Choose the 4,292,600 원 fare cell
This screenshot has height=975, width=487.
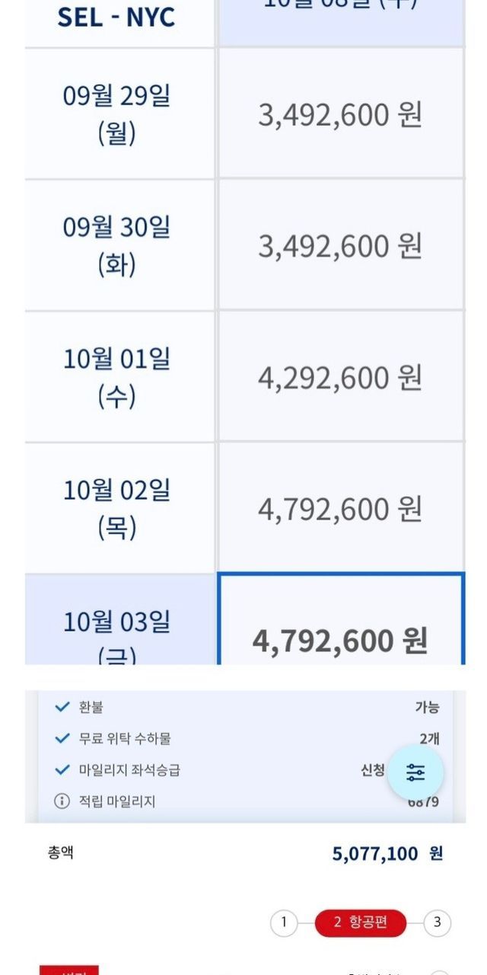coord(340,377)
